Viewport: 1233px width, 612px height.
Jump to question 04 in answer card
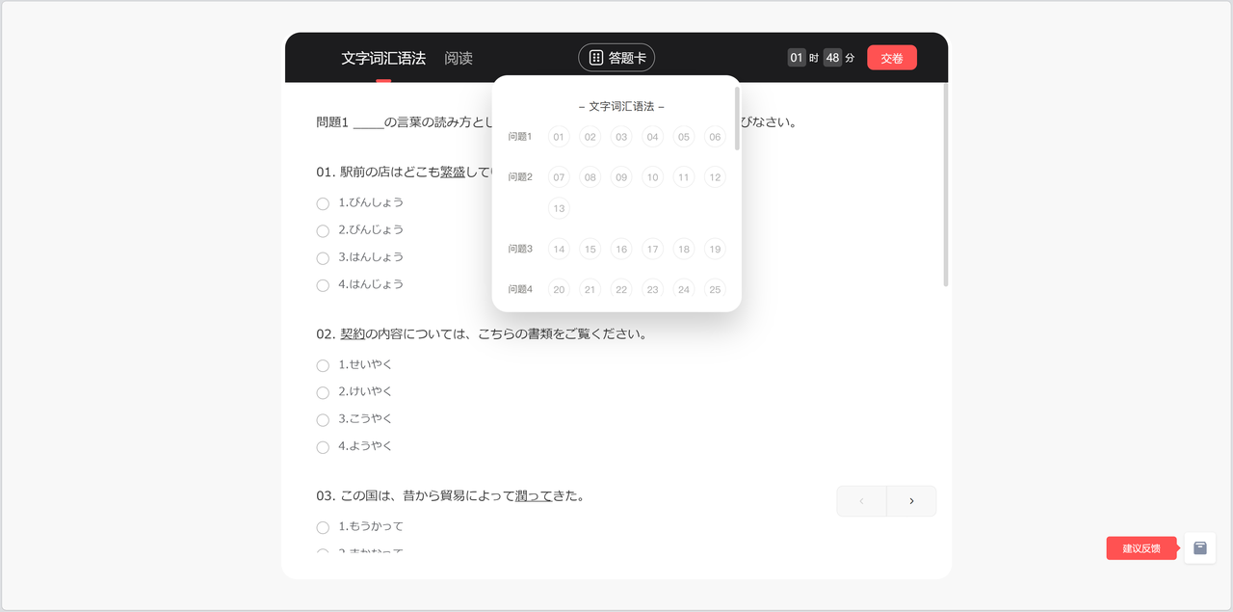click(653, 137)
